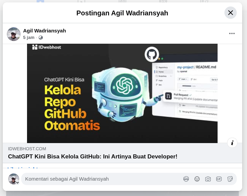Click the link info 'i' icon

[x=232, y=143]
